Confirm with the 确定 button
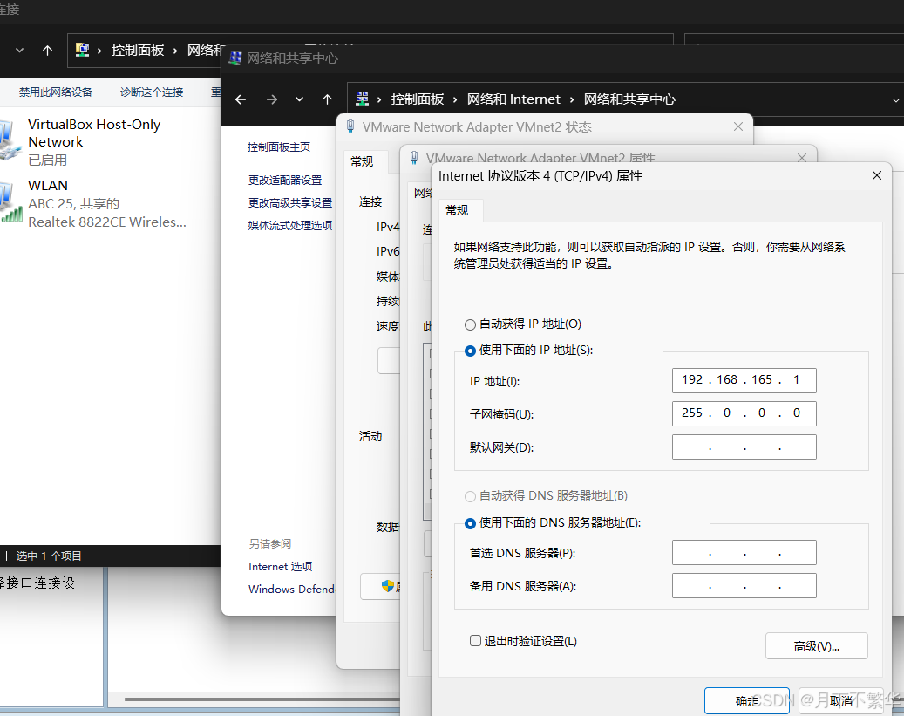The image size is (904, 716). pyautogui.click(x=746, y=701)
